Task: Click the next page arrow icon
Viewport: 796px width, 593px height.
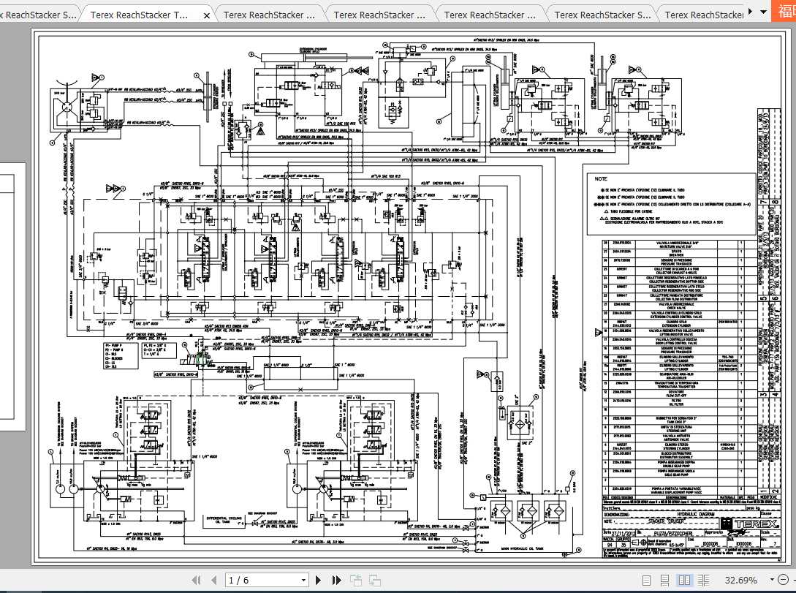Action: [x=318, y=580]
